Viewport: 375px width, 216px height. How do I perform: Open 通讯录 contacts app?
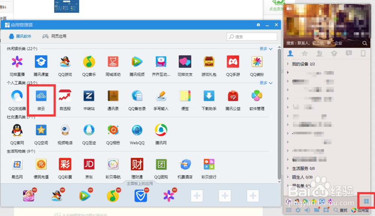point(113,96)
